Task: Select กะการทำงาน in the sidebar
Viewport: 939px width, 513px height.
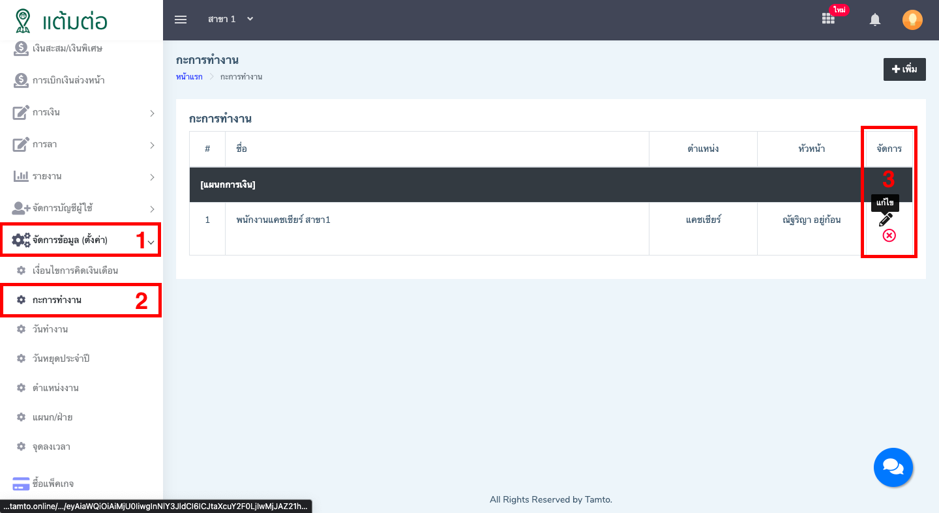Action: tap(57, 300)
